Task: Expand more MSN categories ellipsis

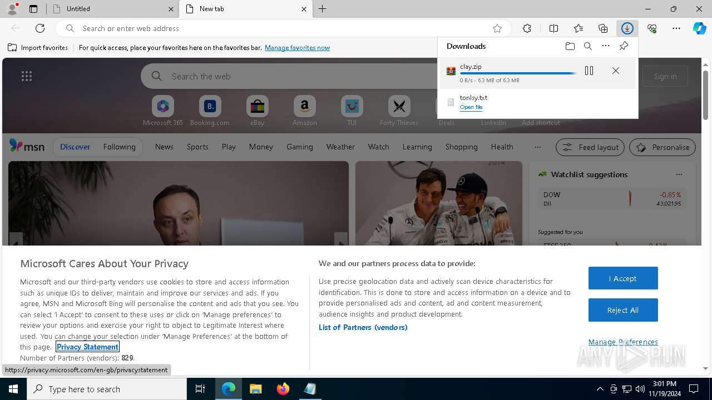Action: (x=537, y=147)
